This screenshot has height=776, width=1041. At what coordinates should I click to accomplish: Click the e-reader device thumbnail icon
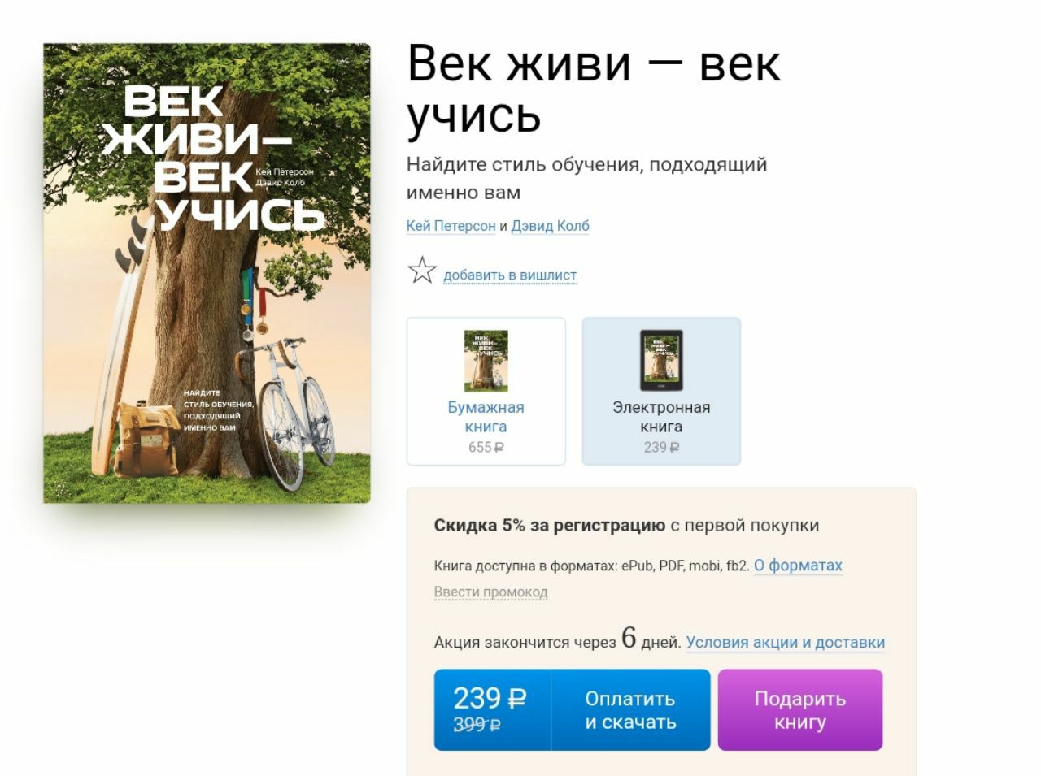(x=661, y=361)
